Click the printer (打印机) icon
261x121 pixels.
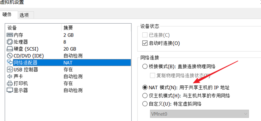point(10,83)
